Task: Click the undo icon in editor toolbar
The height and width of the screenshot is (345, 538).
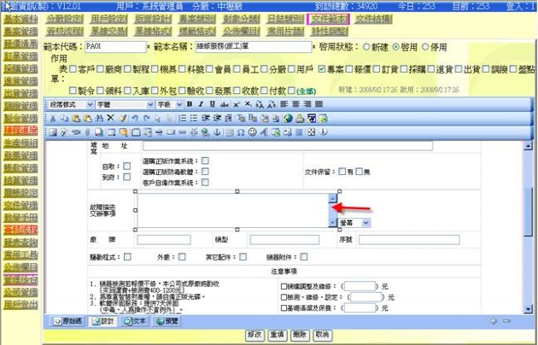Action: (x=137, y=118)
